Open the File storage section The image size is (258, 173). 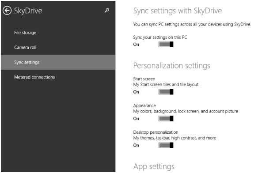pyautogui.click(x=58, y=33)
